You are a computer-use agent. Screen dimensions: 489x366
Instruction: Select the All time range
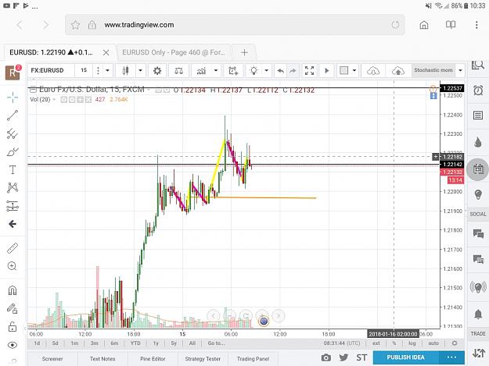tap(192, 343)
